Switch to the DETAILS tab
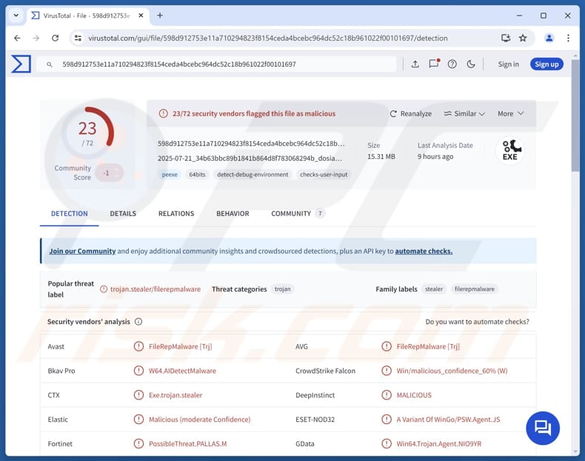 point(123,214)
